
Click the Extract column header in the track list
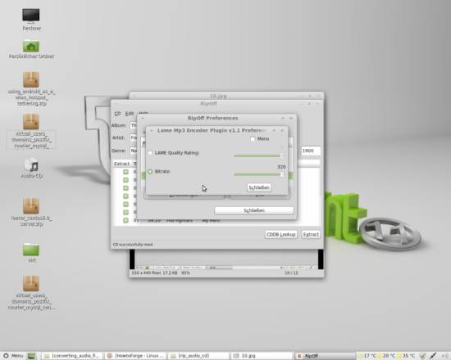121,164
